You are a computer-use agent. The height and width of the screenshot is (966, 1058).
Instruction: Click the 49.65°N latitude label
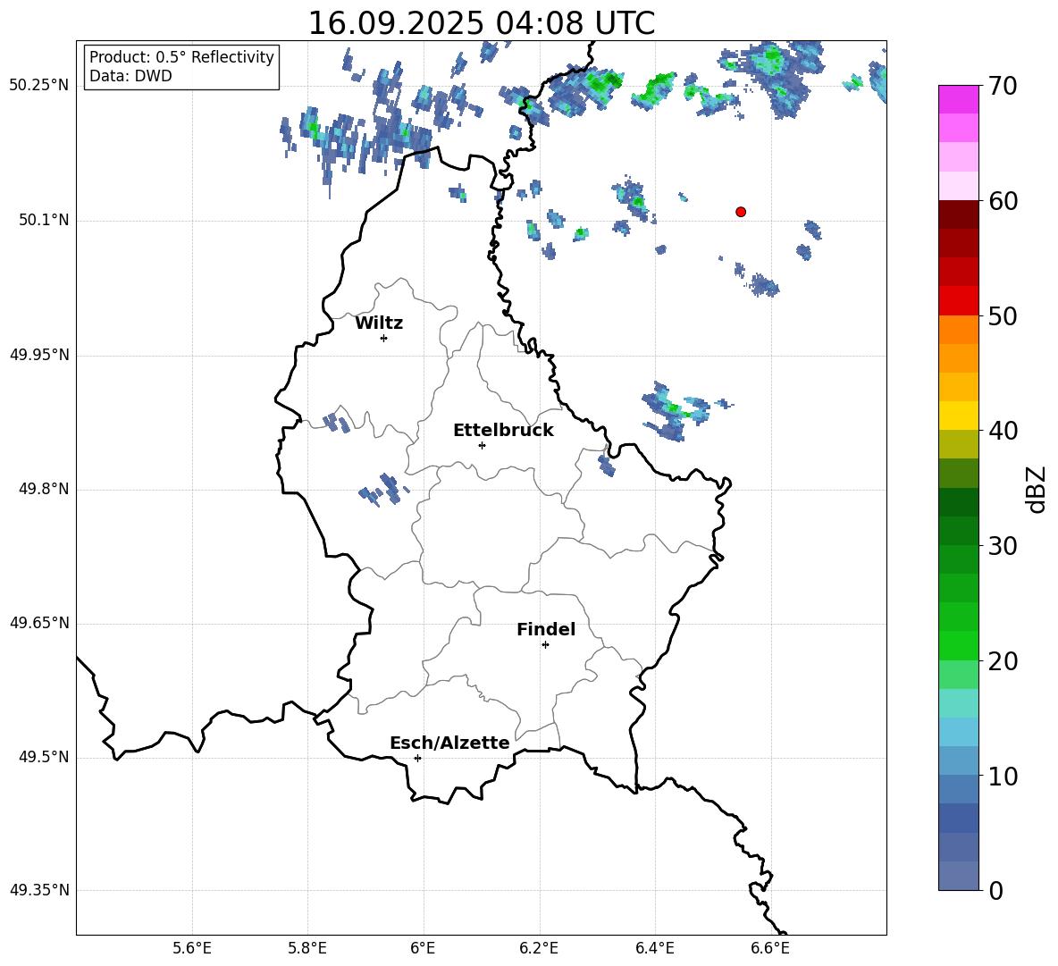click(39, 623)
